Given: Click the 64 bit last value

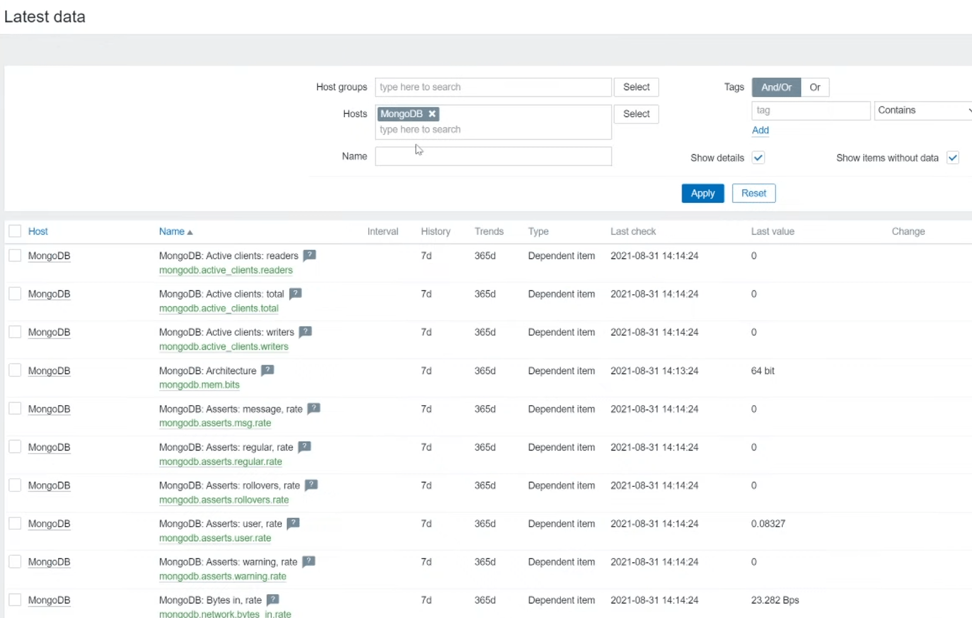Looking at the screenshot, I should tap(763, 371).
